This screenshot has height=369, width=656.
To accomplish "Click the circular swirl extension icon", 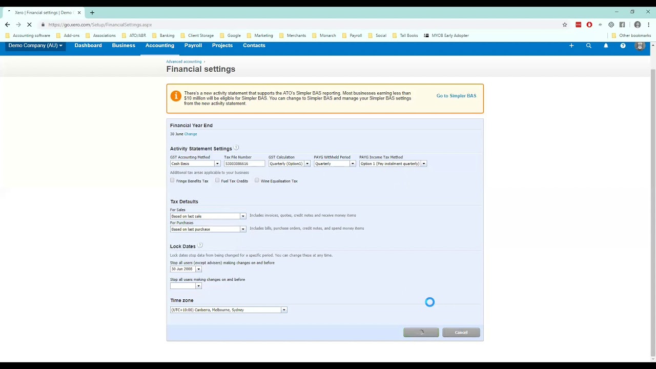I will (611, 25).
